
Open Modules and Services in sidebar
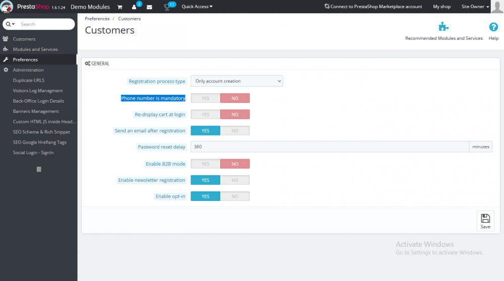(x=35, y=49)
